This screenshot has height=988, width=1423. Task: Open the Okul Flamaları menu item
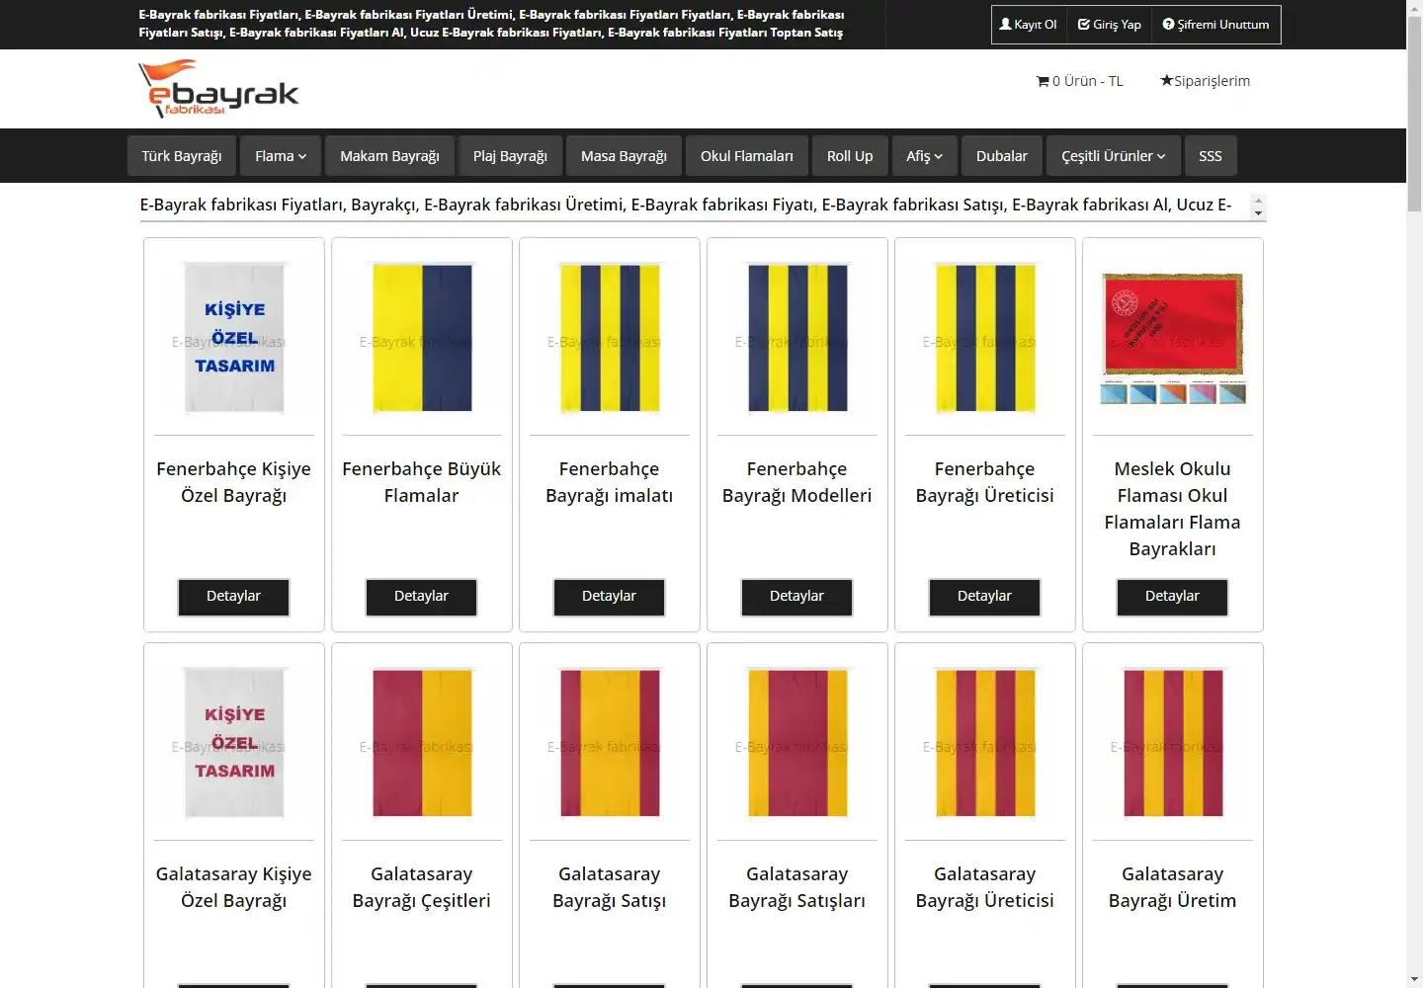(x=747, y=156)
